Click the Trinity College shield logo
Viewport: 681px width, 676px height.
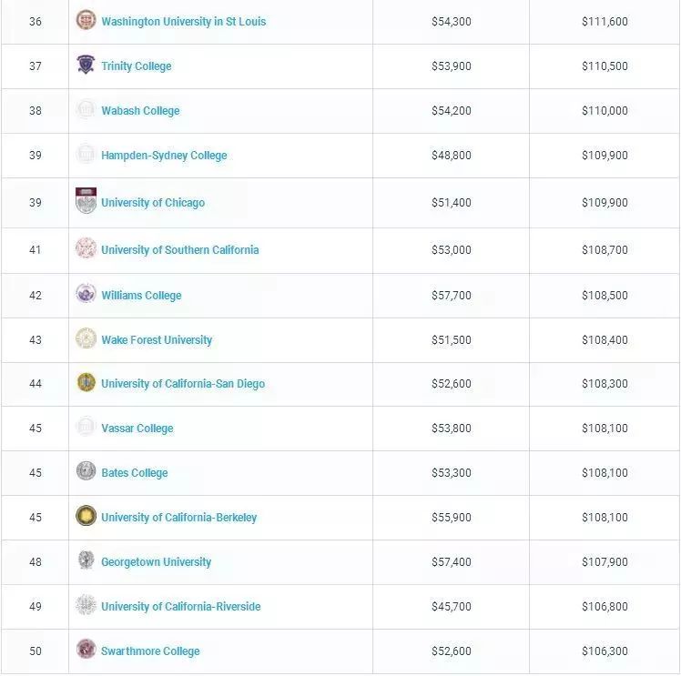point(86,65)
